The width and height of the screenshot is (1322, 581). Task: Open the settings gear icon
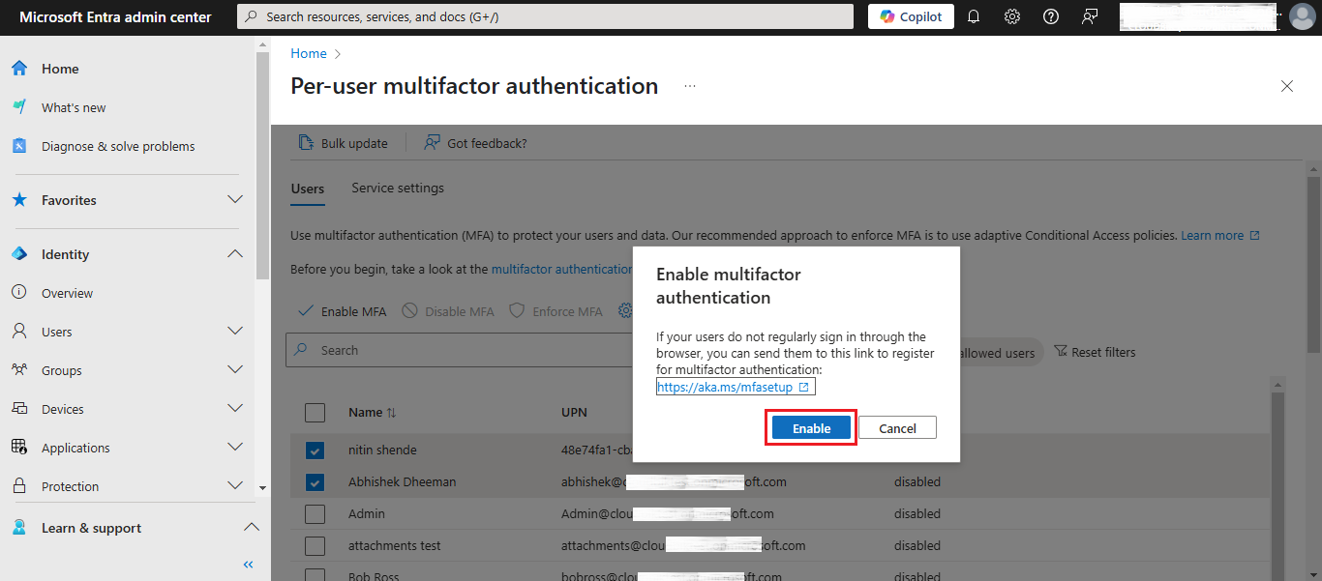pos(1012,16)
